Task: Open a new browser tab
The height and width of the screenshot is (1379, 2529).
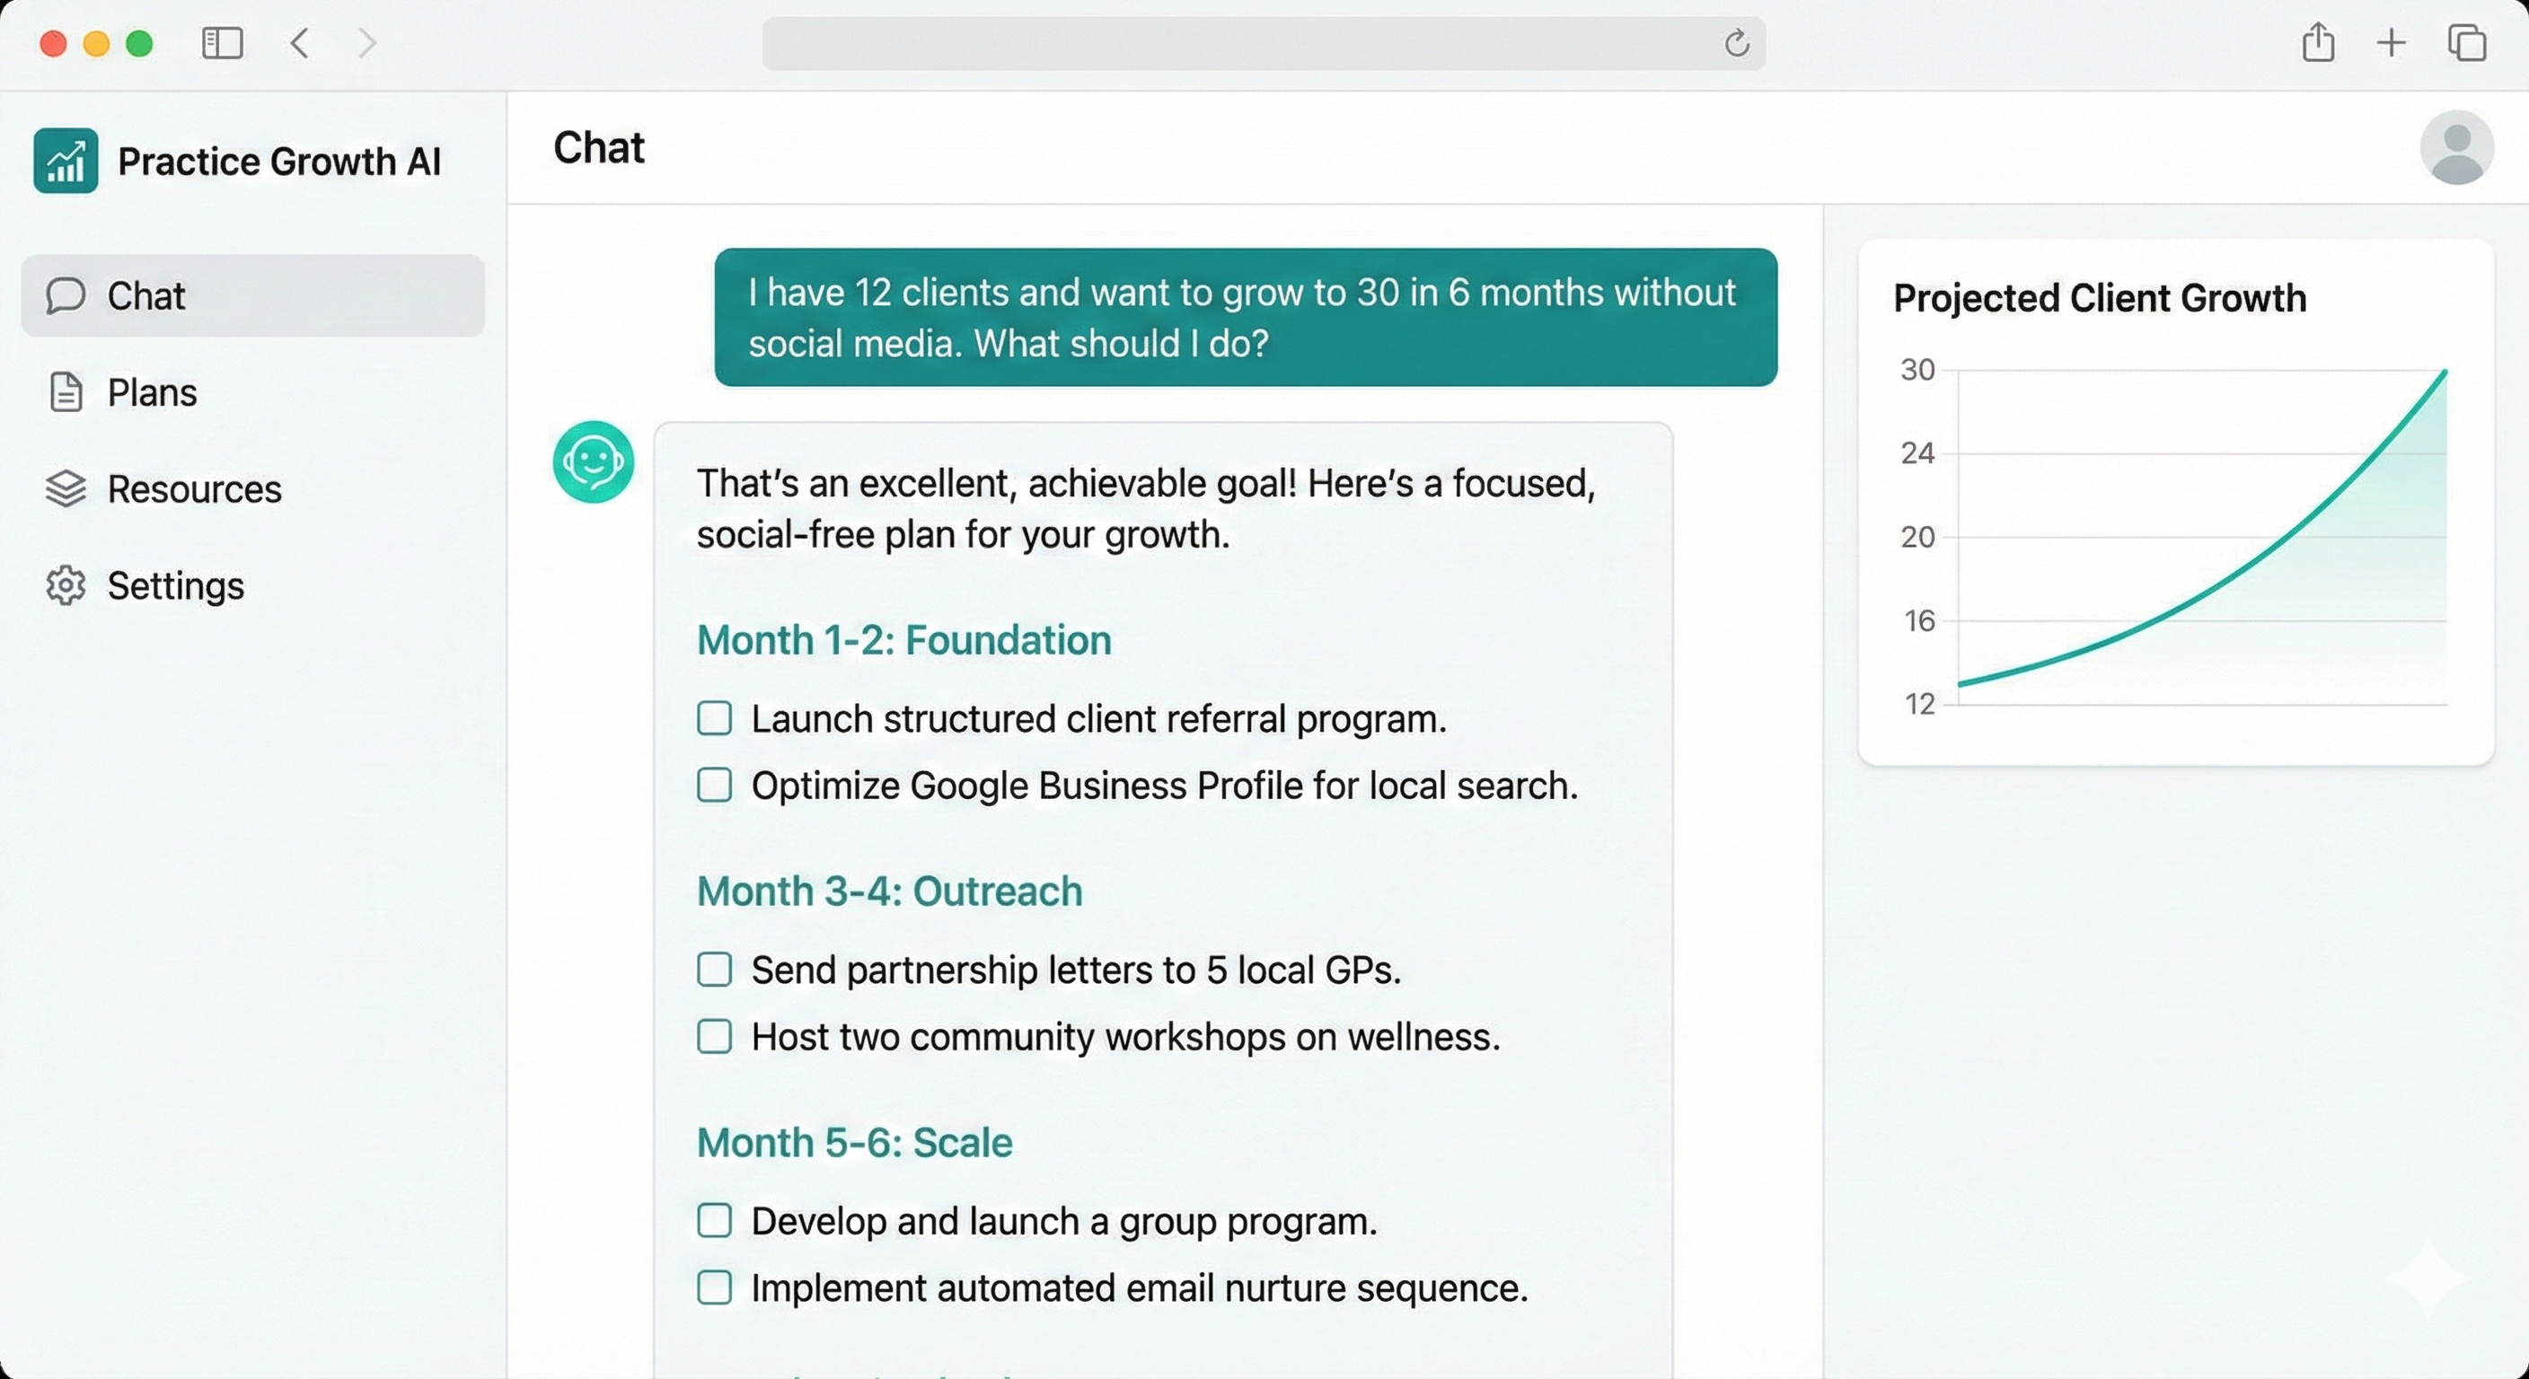Action: [x=2391, y=43]
